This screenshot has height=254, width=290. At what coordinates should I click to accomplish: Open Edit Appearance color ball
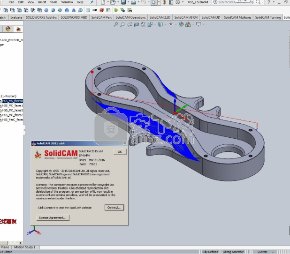pos(181,24)
